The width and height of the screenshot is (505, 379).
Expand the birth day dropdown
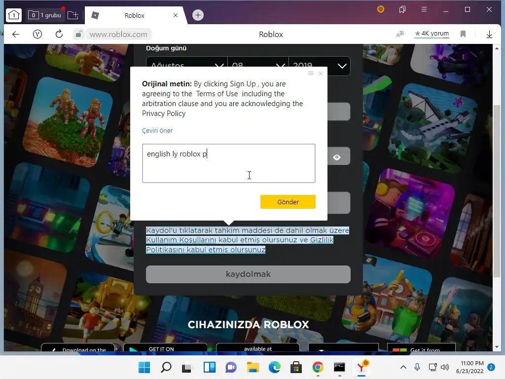pos(258,66)
